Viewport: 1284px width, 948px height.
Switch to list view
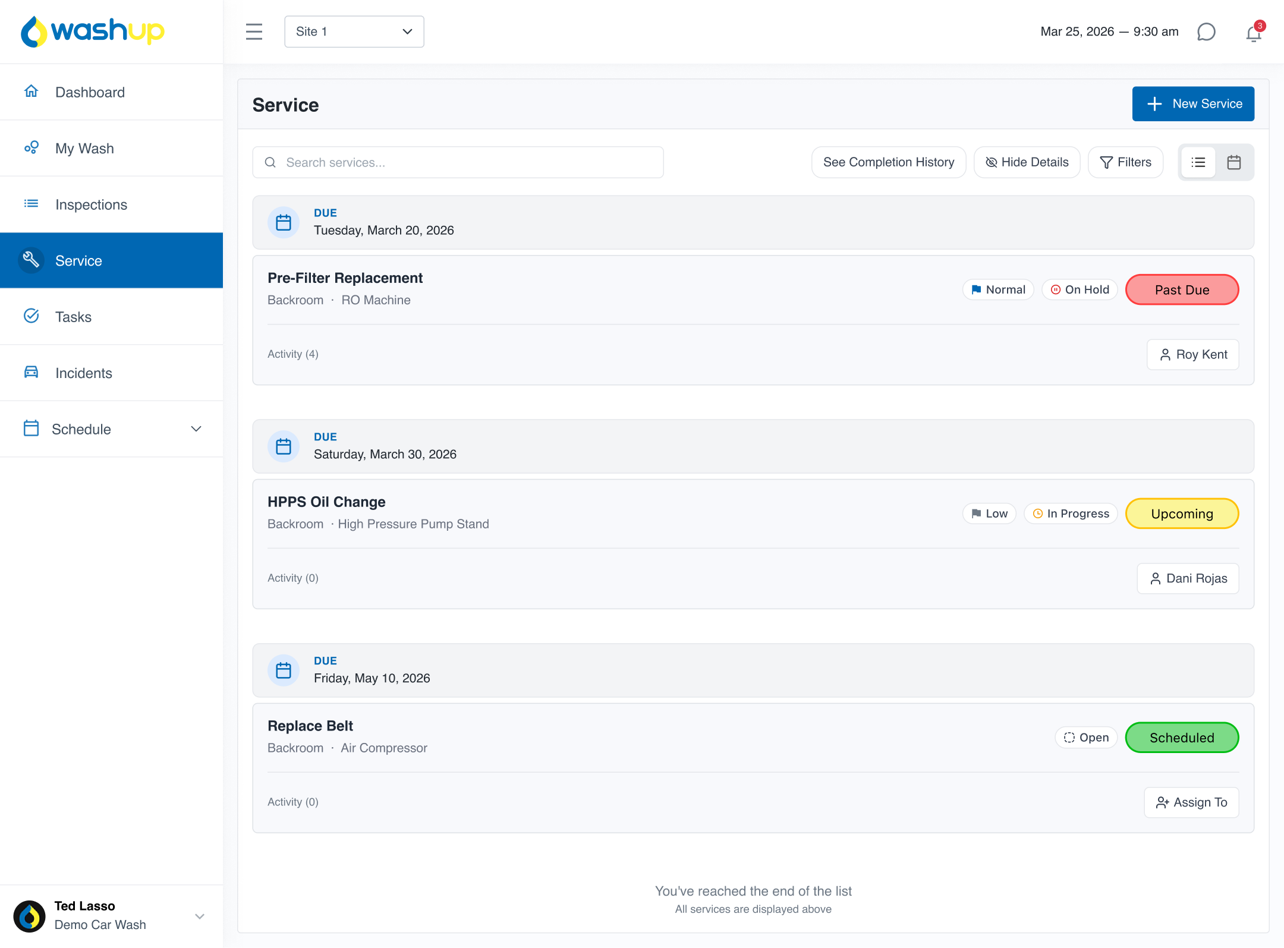1198,162
